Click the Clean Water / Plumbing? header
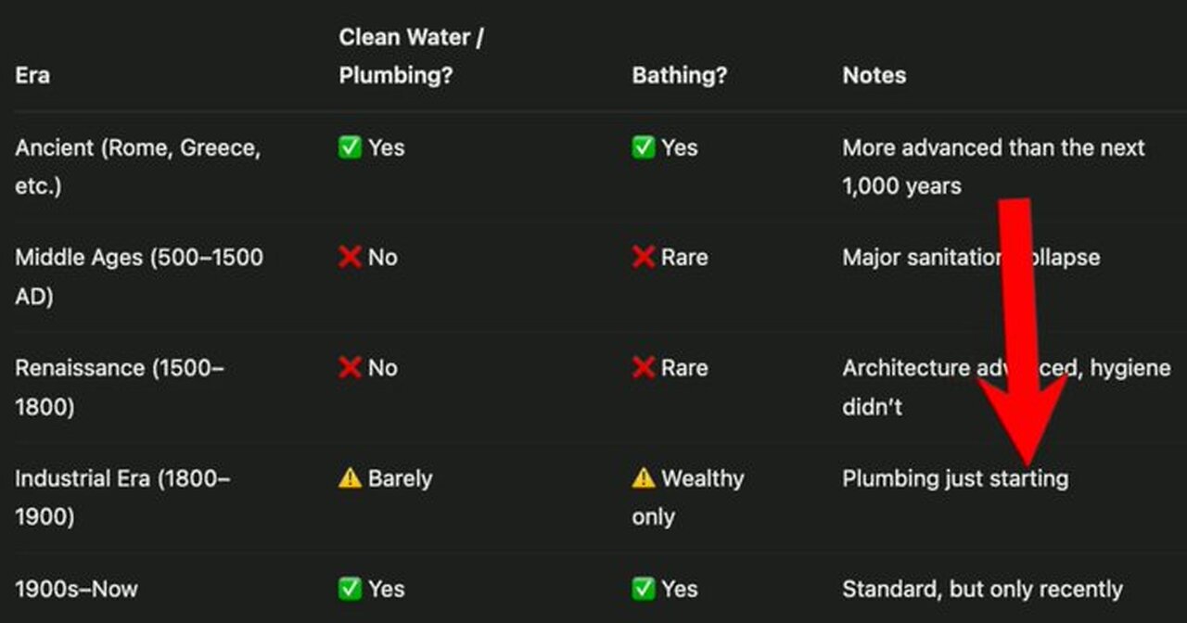The height and width of the screenshot is (623, 1187). (x=411, y=57)
